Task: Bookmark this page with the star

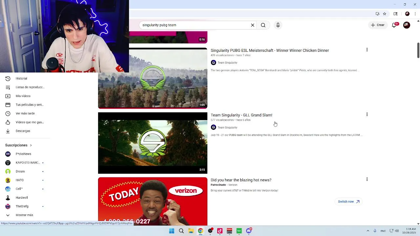Action: [385, 14]
